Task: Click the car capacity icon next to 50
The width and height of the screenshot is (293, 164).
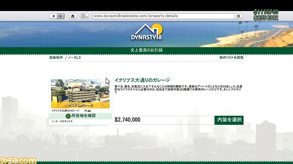Action: (89, 111)
